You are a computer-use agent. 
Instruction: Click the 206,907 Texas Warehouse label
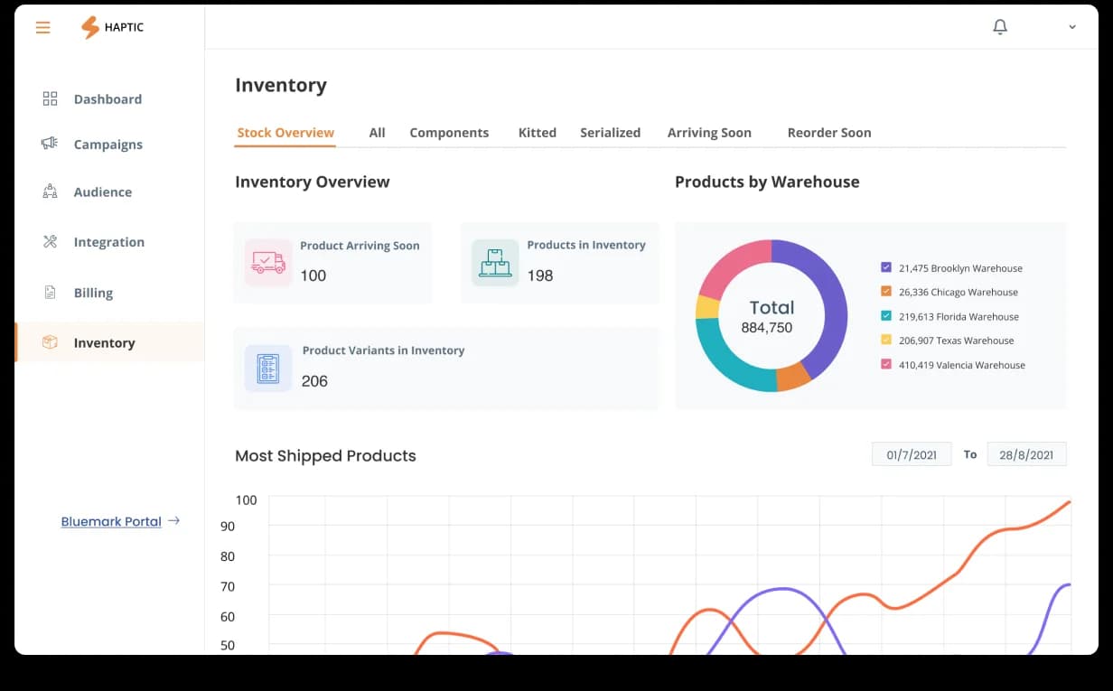pyautogui.click(x=956, y=341)
